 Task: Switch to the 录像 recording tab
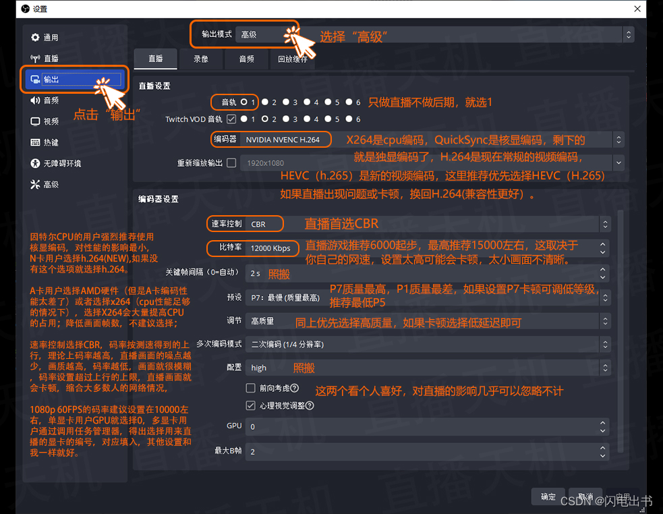(201, 59)
